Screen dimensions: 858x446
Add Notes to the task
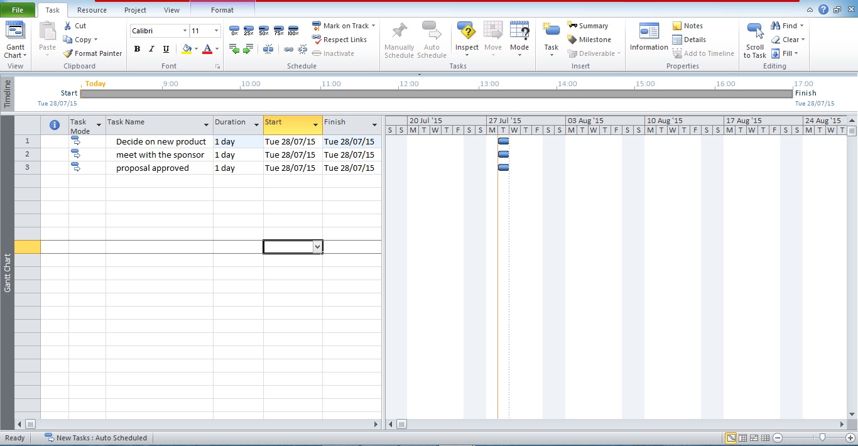coord(688,25)
